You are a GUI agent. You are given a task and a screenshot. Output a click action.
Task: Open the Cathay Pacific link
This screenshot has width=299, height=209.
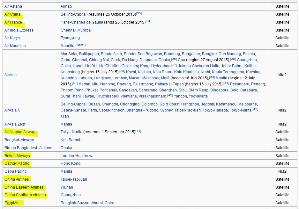(17, 163)
